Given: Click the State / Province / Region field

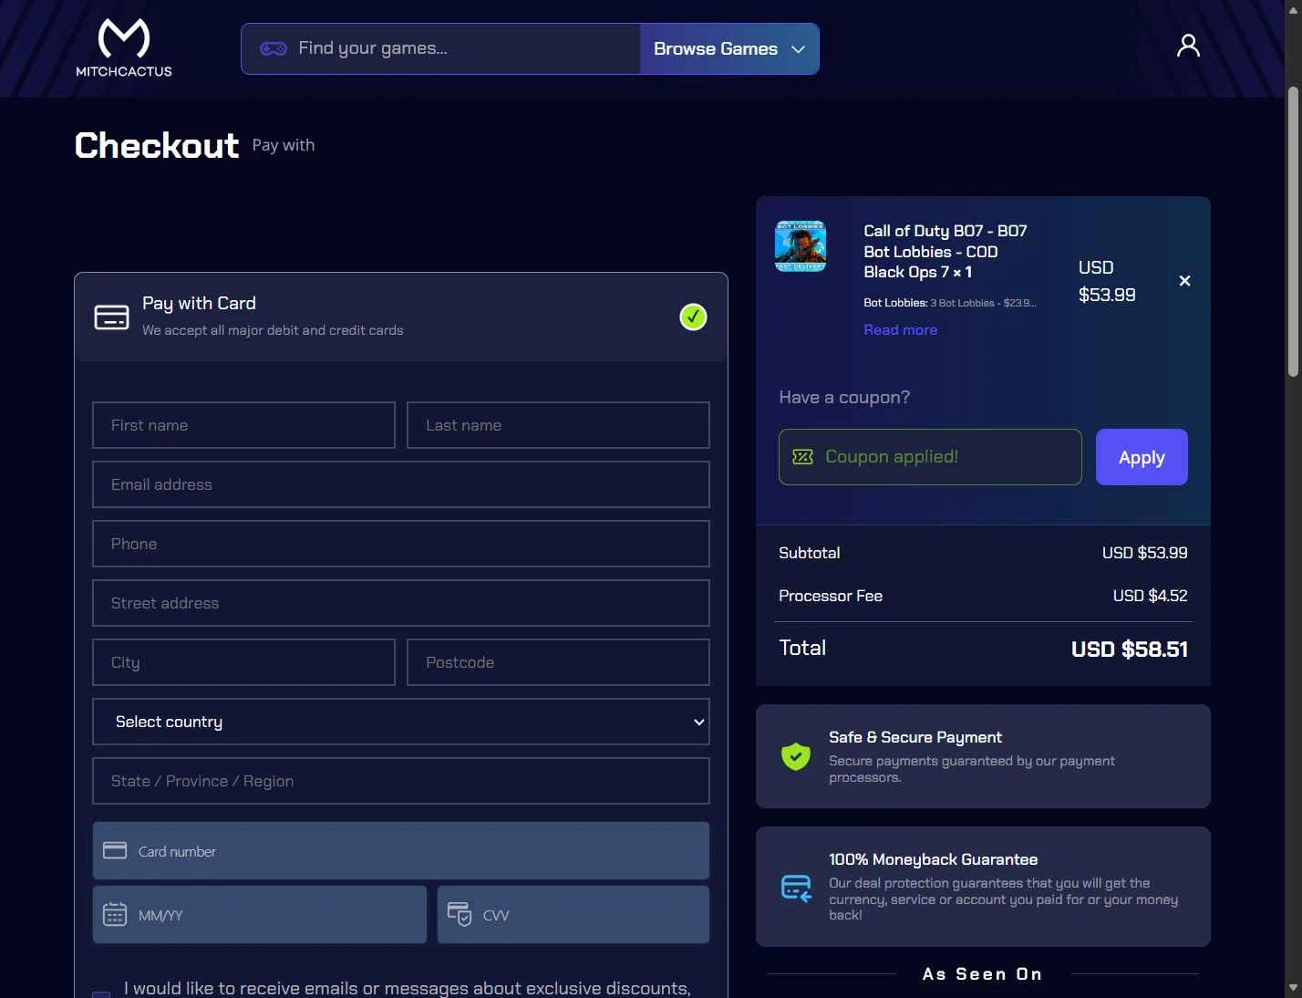Looking at the screenshot, I should [401, 781].
